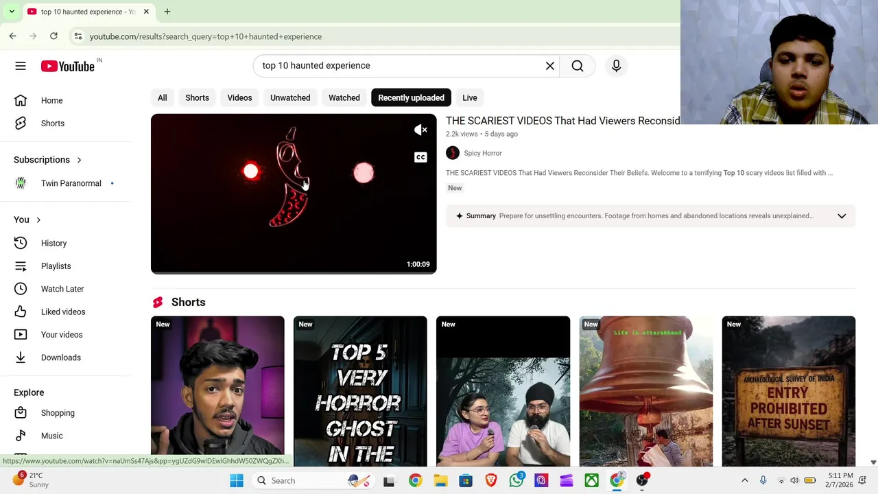Expand the video Summary chevron
The height and width of the screenshot is (494, 878).
click(x=842, y=216)
